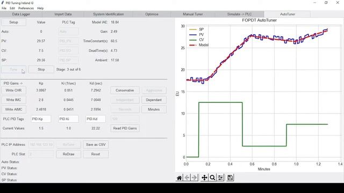Image resolution: width=344 pixels, height=193 pixels.
Task: Click the PV value 29.57
Action: coord(41,41)
